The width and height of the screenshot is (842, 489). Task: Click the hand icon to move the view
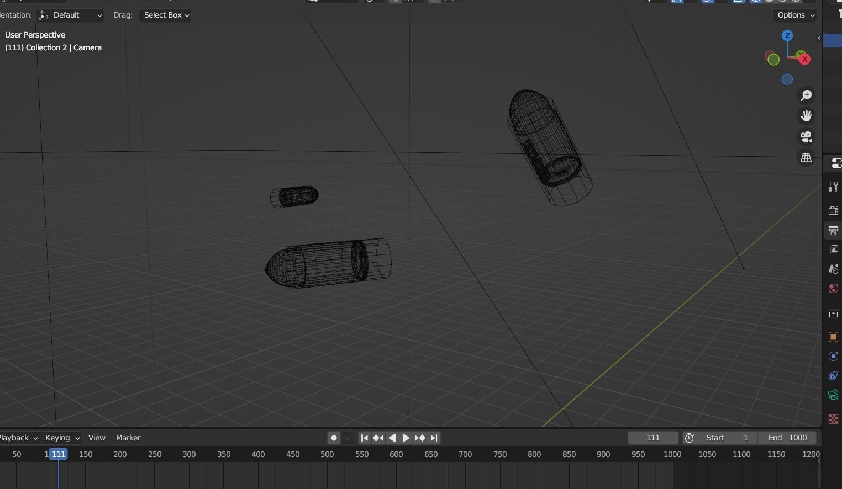(806, 116)
